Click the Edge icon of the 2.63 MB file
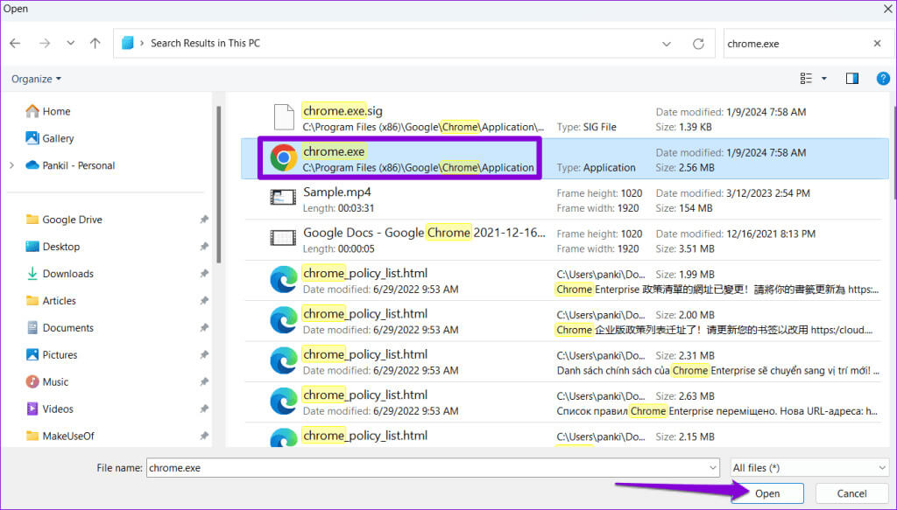 pos(283,402)
